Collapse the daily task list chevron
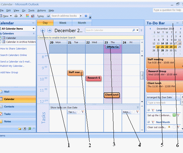The image size is (183, 153). click(x=138, y=107)
